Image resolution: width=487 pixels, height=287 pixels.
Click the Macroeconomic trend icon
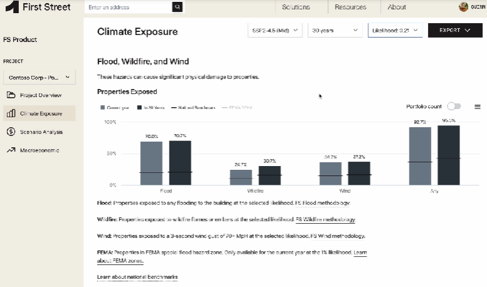point(11,150)
